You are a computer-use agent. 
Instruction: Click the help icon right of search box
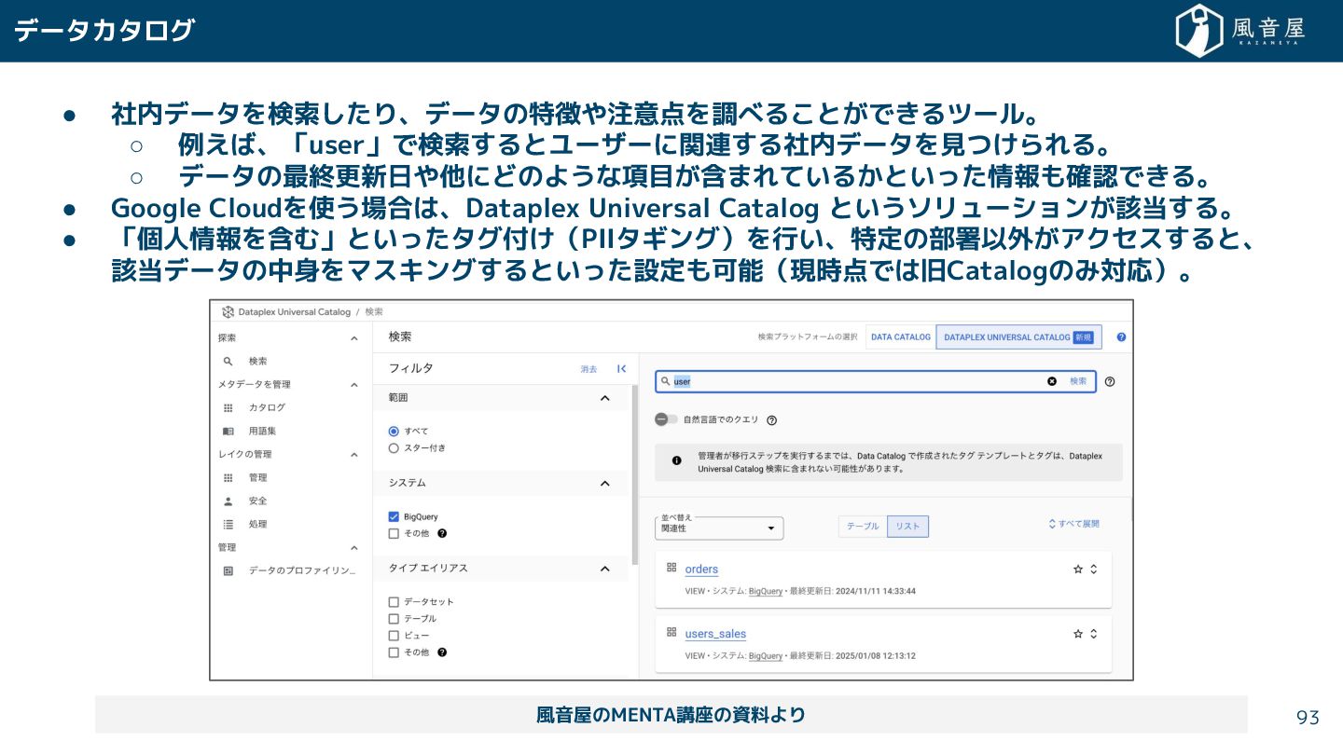pyautogui.click(x=1110, y=381)
